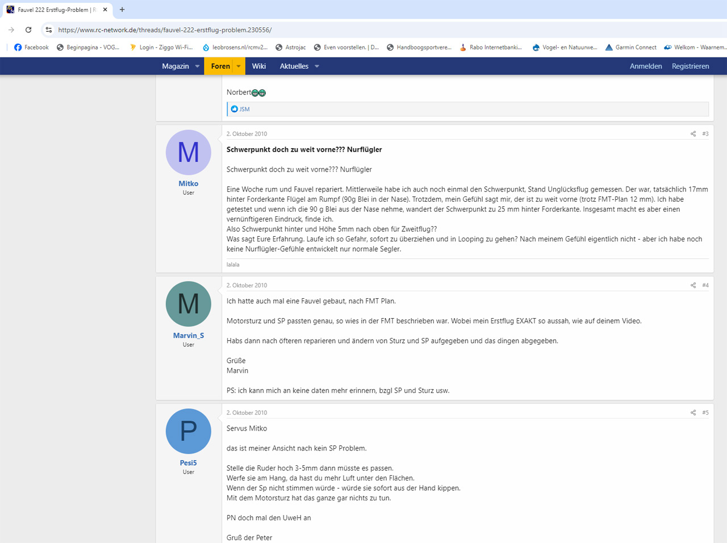The image size is (727, 543).
Task: Click the Registrieren link
Action: (690, 66)
